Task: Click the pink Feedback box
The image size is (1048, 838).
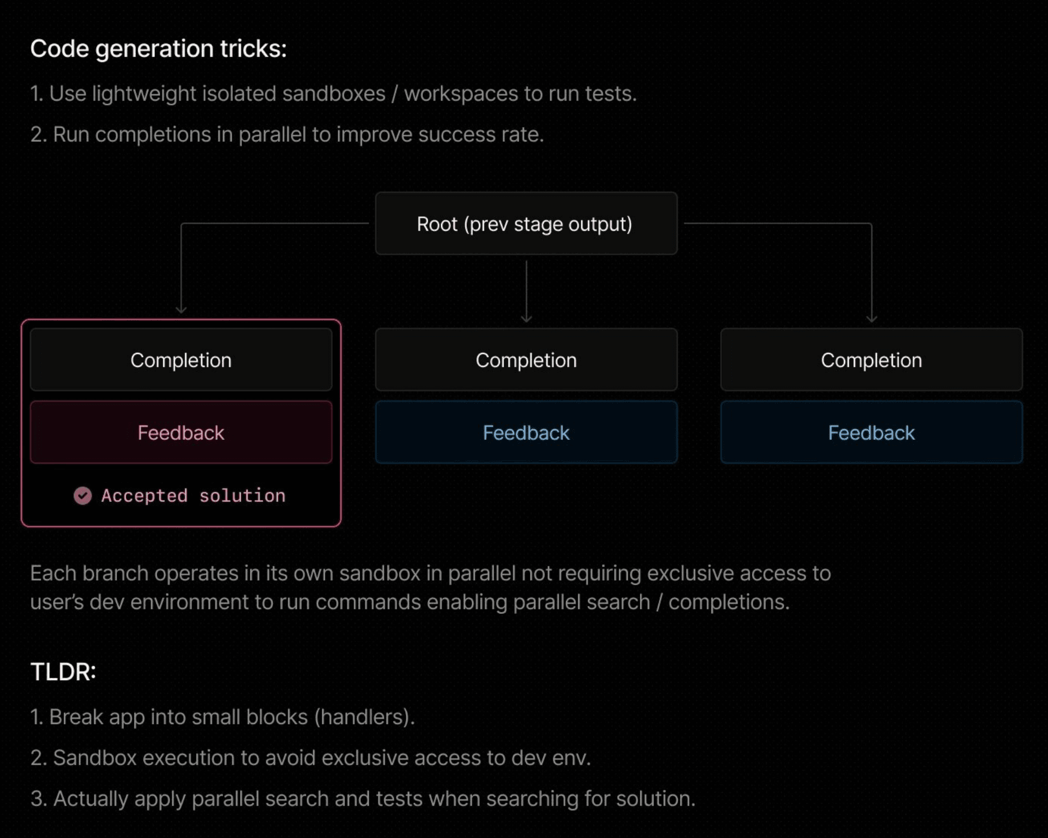Action: 181,432
